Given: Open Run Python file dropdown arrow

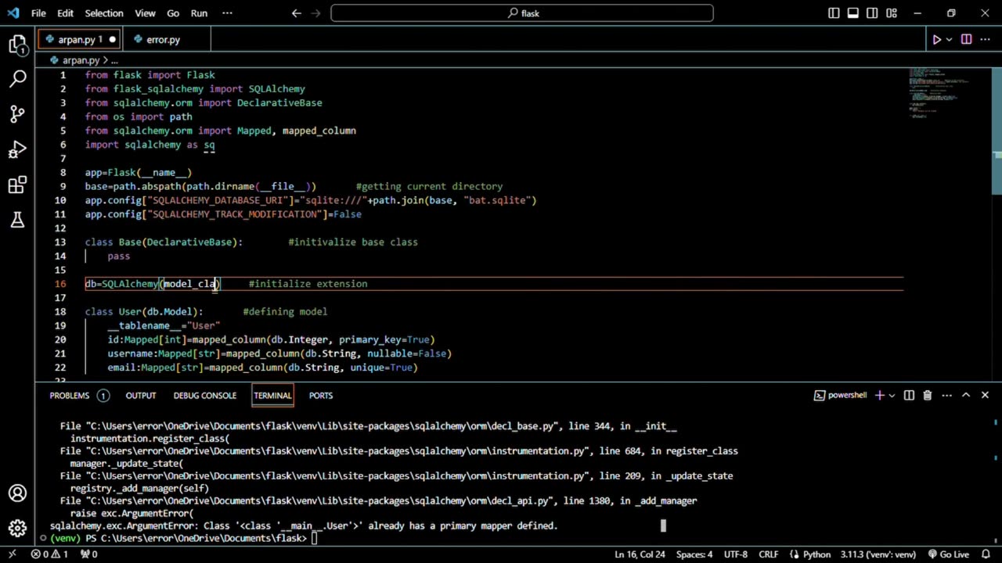Looking at the screenshot, I should [949, 39].
